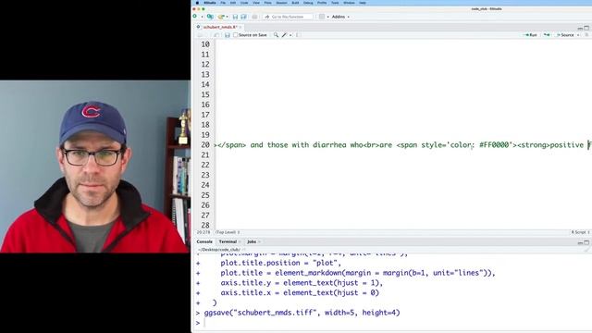The height and width of the screenshot is (333, 592).
Task: Maximize the console pane
Action: (586, 242)
